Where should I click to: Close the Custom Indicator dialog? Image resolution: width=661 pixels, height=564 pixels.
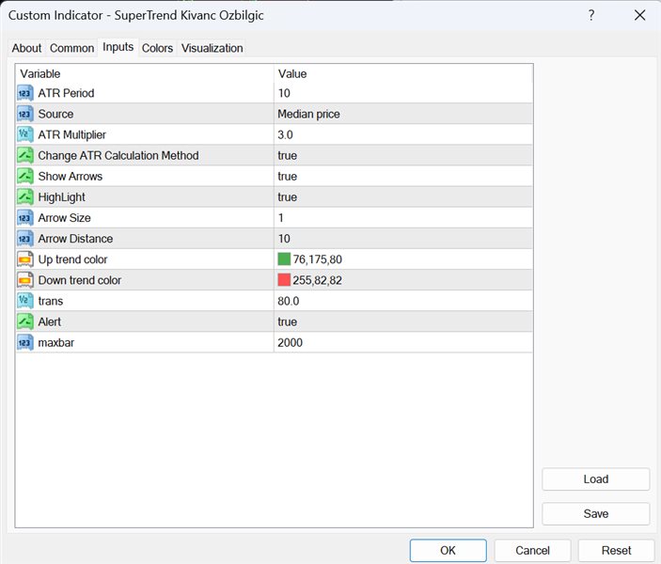point(639,16)
